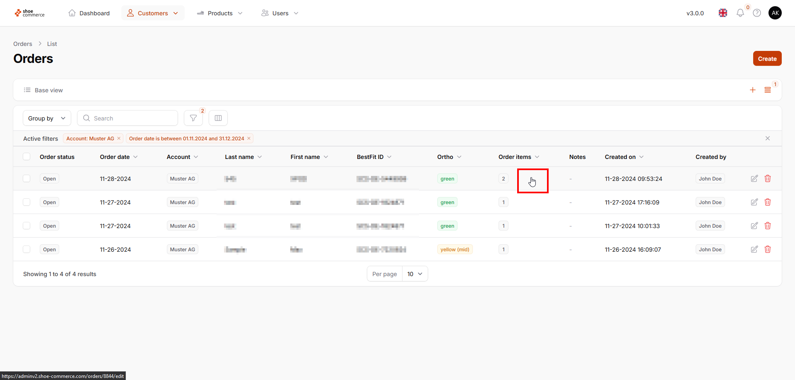Click the Base view list icon
Image resolution: width=795 pixels, height=380 pixels.
27,90
